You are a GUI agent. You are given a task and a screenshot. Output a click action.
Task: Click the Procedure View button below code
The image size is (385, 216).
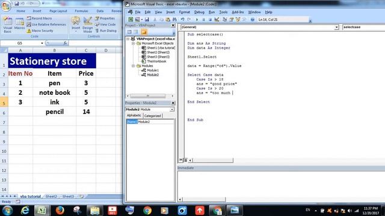click(x=181, y=160)
